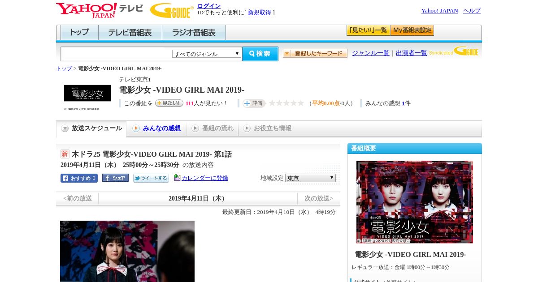538x282 pixels.
Task: Open the 「見たい!」一覧 button
Action: point(369,30)
